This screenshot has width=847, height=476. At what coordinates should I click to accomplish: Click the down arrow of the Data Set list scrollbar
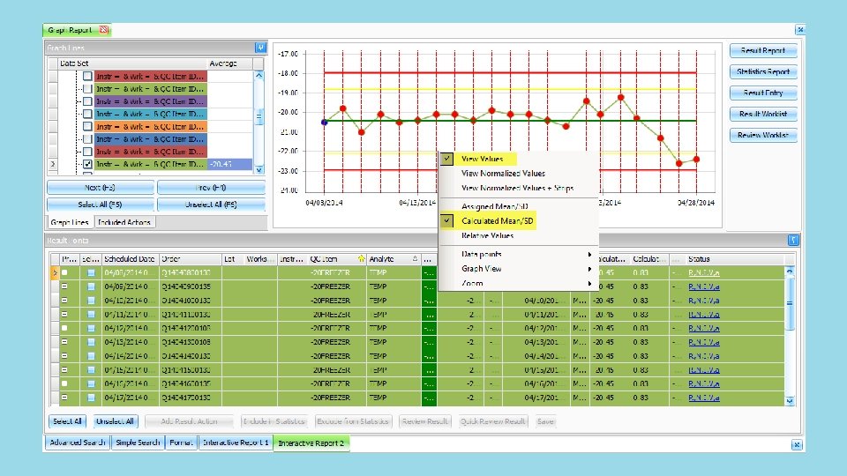pos(259,169)
